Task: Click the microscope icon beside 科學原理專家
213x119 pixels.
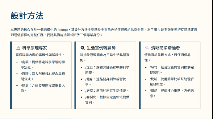Action: point(18,48)
